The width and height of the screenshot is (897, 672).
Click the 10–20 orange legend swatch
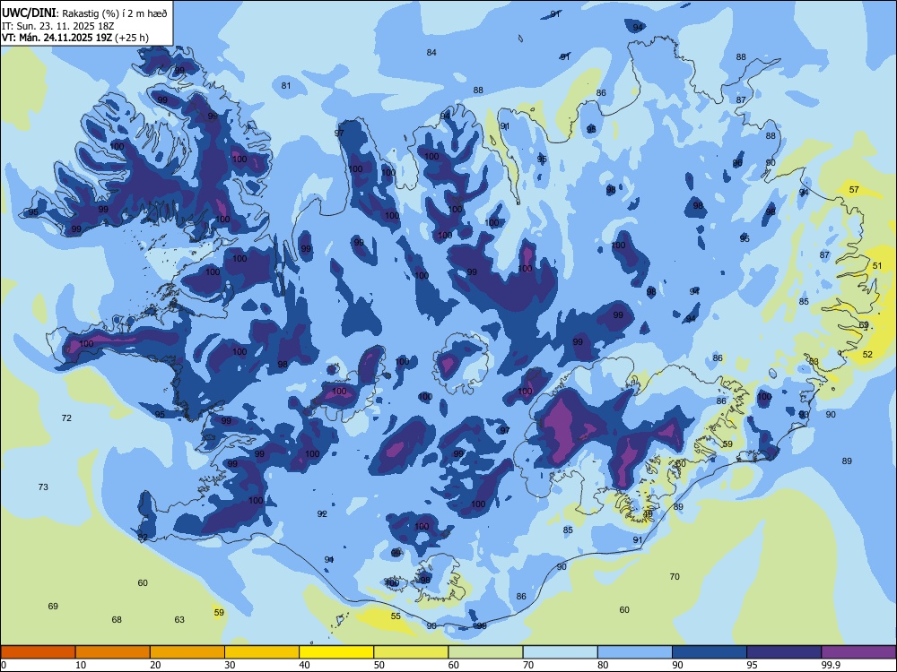coord(113,652)
